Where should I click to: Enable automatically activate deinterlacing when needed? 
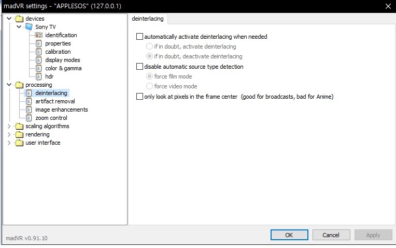click(x=139, y=37)
